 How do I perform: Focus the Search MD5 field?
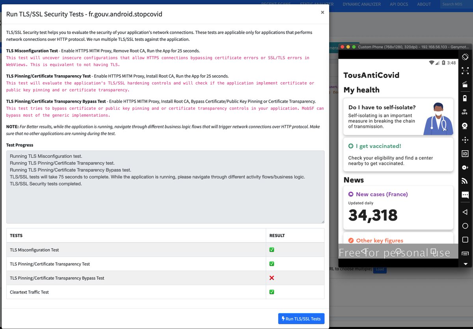pyautogui.click(x=456, y=4)
